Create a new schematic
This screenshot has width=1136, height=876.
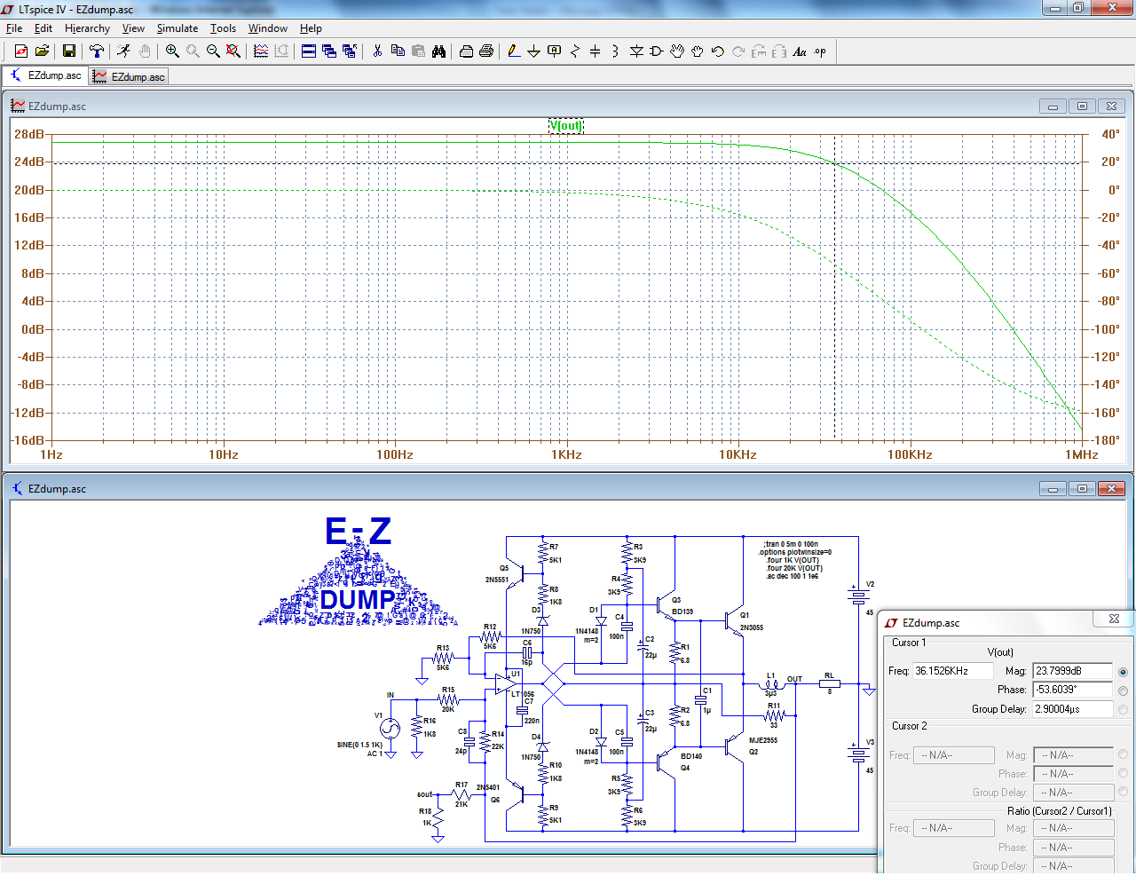pyautogui.click(x=21, y=51)
